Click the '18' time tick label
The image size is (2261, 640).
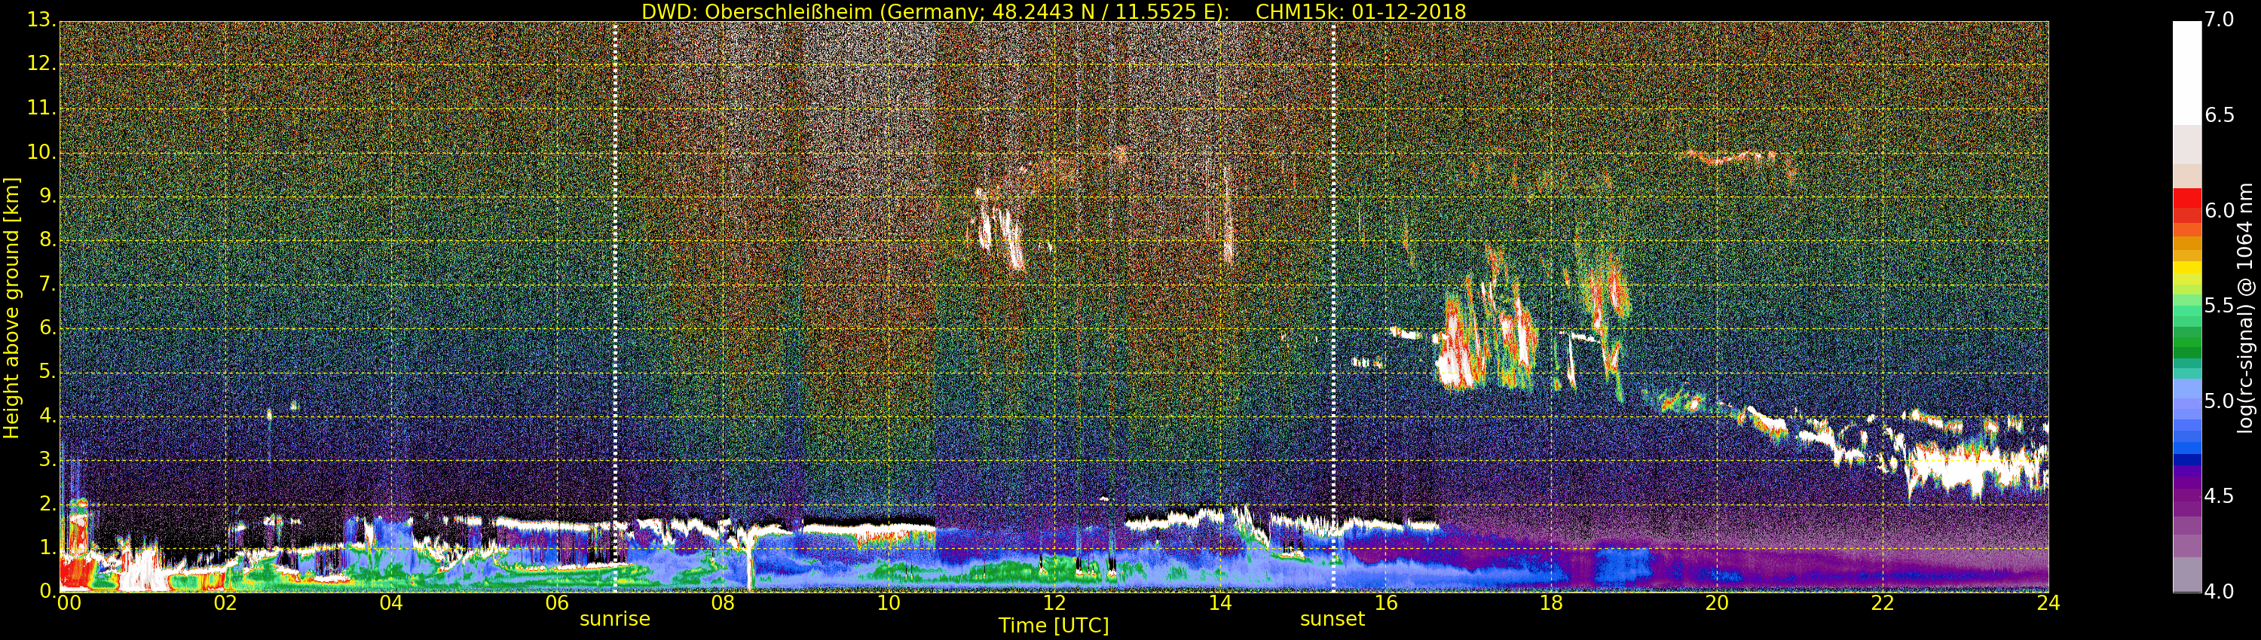click(1552, 603)
